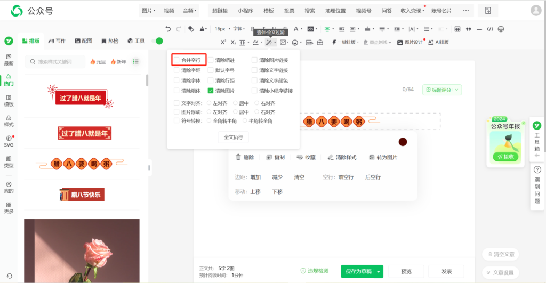
Task: Expand the 收入变现 dropdown
Action: pyautogui.click(x=412, y=11)
